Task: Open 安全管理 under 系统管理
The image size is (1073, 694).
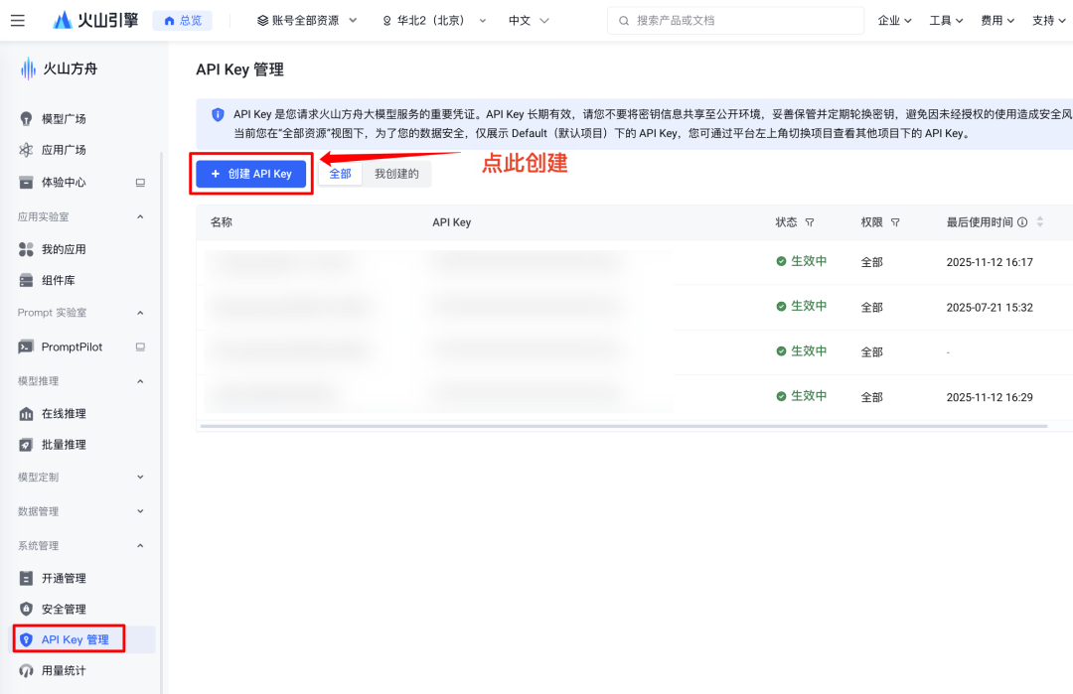Action: [x=62, y=607]
